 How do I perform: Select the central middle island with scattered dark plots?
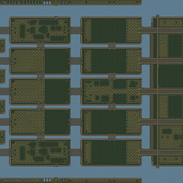point(111,91)
